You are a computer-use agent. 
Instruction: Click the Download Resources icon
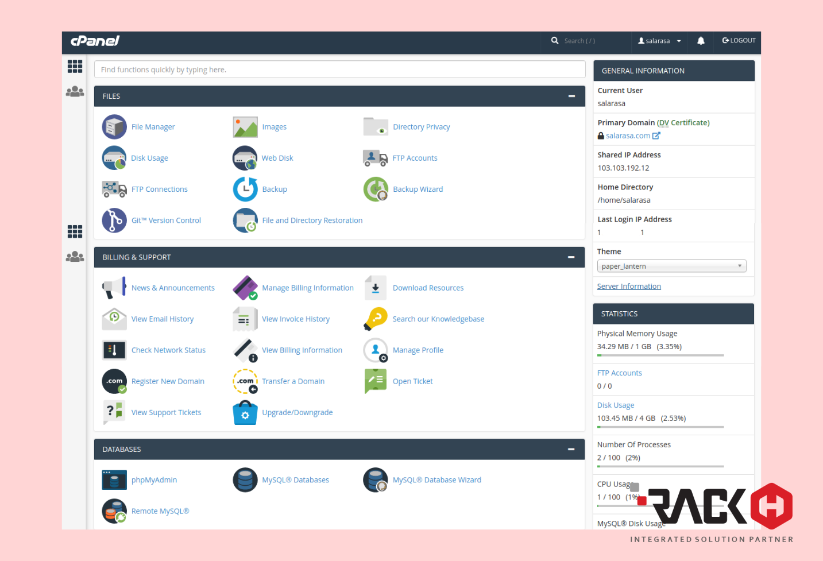376,288
